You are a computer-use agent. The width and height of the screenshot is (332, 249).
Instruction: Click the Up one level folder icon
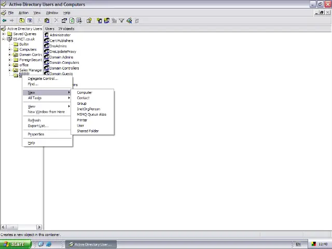pos(22,21)
